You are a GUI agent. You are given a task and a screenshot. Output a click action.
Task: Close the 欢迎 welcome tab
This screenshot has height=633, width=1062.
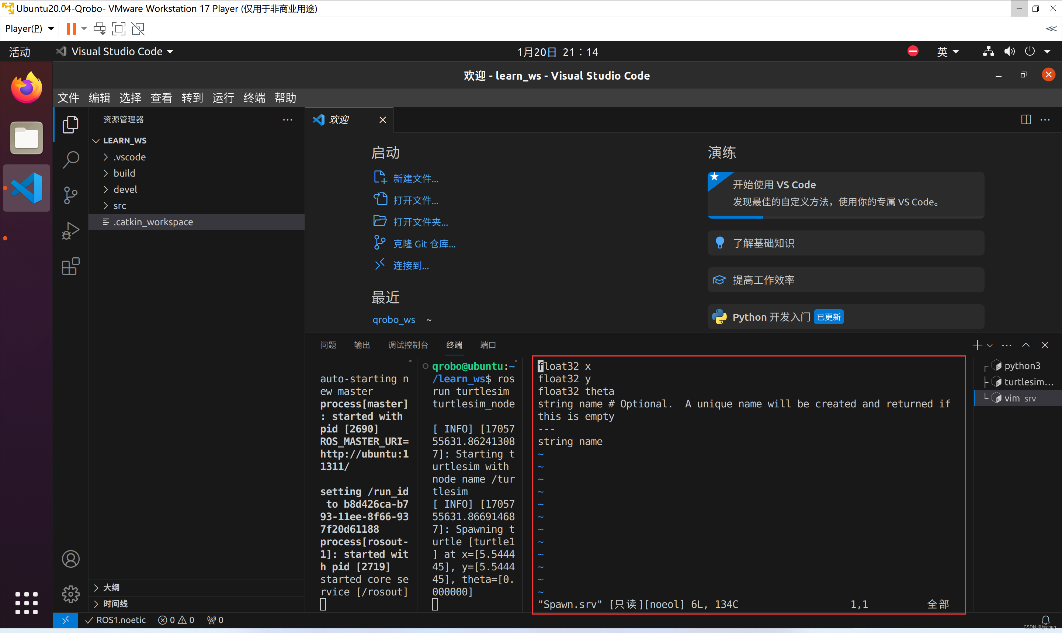(x=382, y=120)
